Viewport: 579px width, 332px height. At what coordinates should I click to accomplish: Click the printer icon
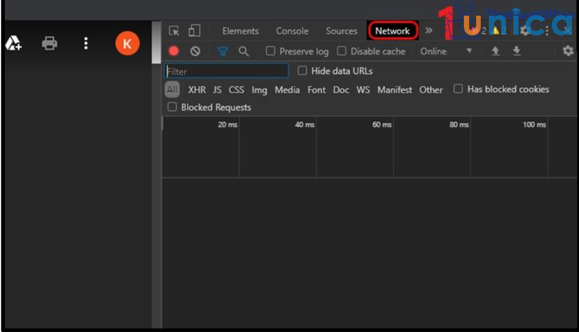tap(50, 44)
